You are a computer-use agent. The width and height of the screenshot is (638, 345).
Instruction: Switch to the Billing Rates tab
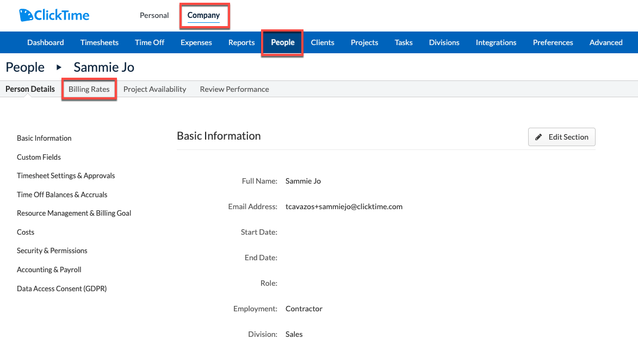tap(89, 89)
